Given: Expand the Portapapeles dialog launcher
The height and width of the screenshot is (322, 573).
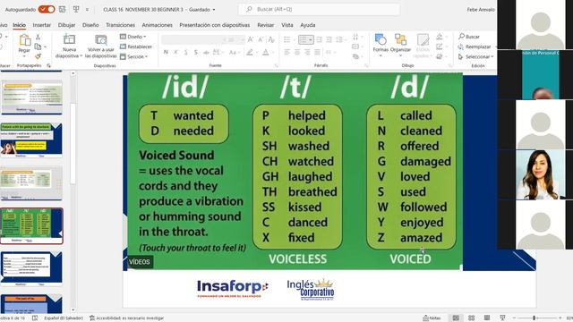Looking at the screenshot, I should (48, 65).
